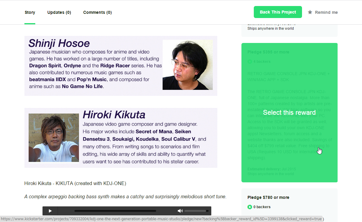Click the Back This Project button

(x=278, y=12)
